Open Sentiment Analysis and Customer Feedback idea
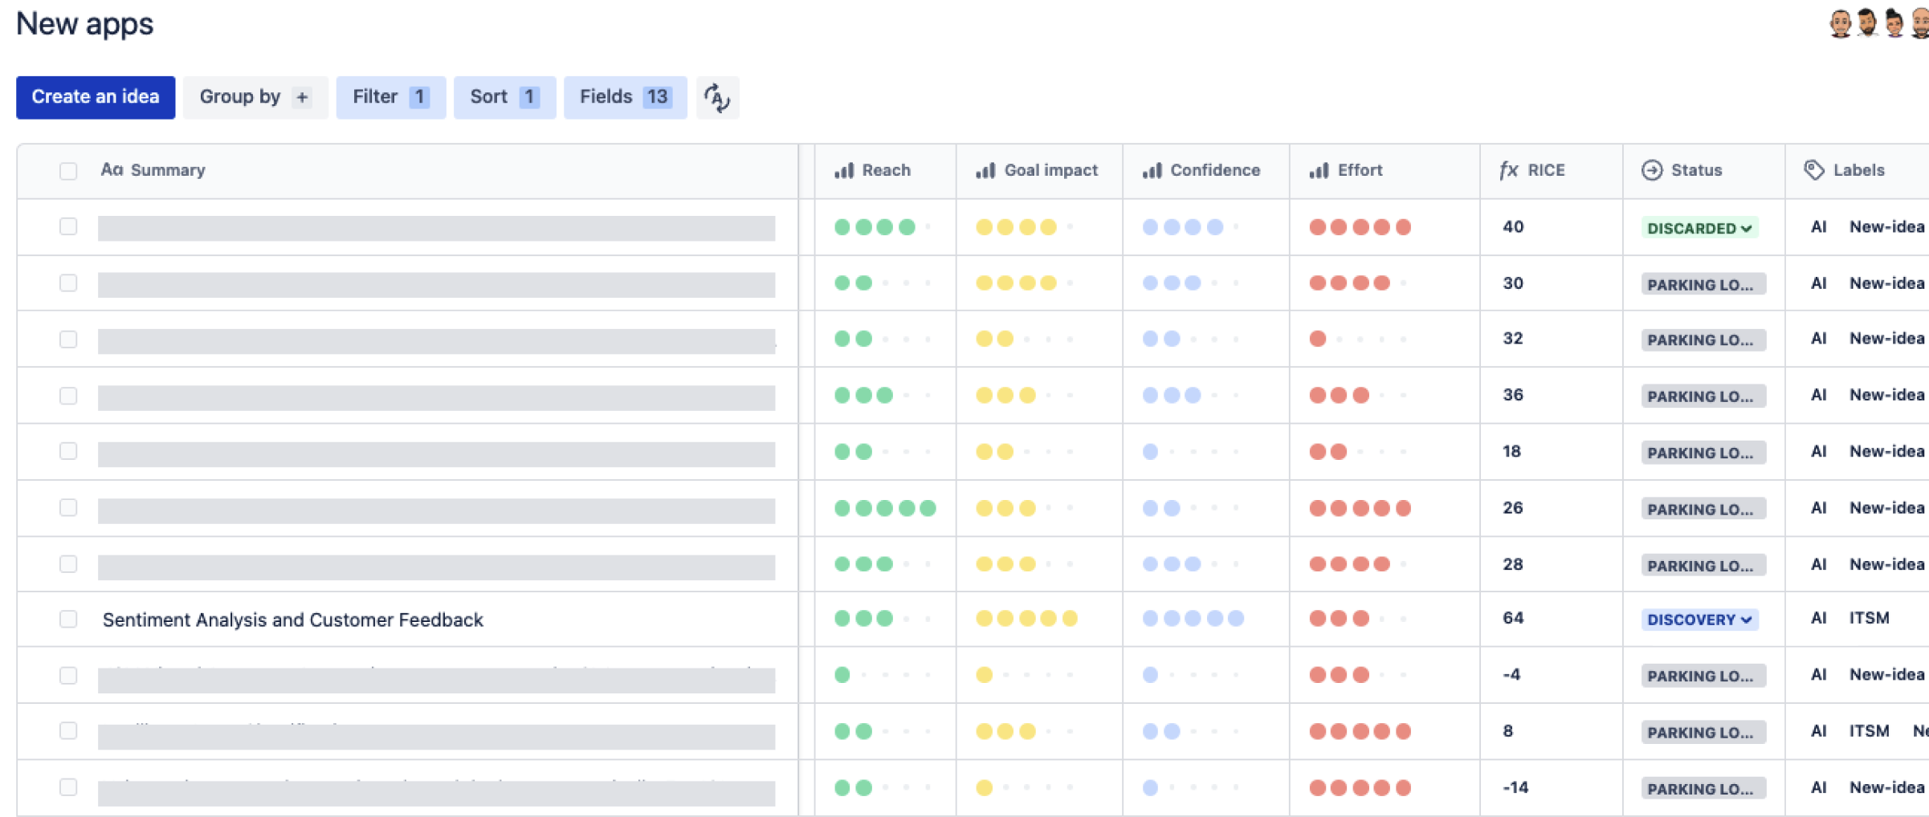Viewport: 1929px width, 817px height. pos(292,620)
